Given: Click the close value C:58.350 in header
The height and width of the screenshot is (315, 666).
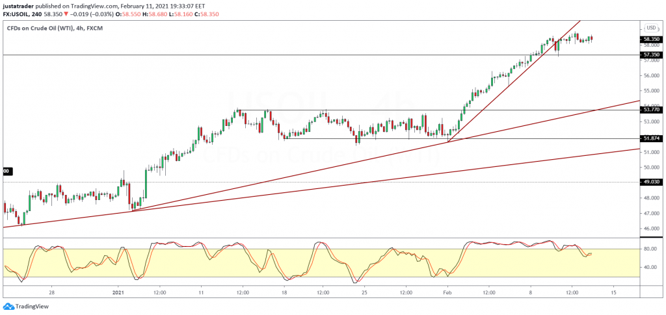Looking at the screenshot, I should click(x=207, y=14).
